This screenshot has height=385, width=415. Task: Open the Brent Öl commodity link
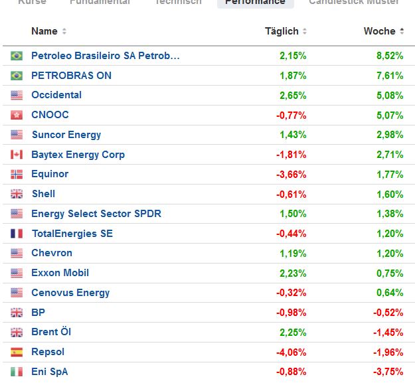[51, 332]
